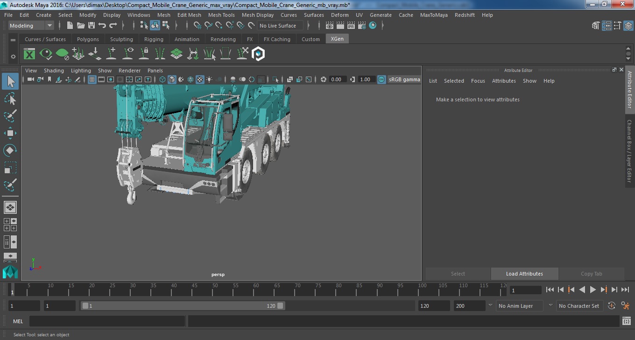Toggle Snap to curves magnet icon
Image resolution: width=635 pixels, height=340 pixels.
tap(209, 26)
